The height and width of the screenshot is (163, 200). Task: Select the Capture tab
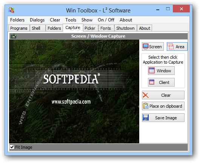(x=73, y=27)
